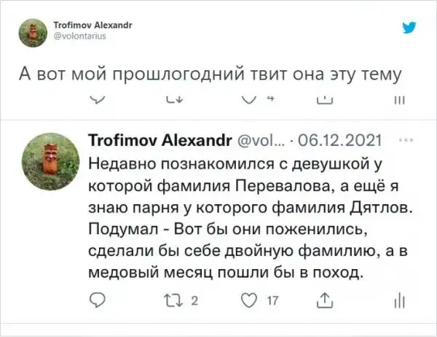The image size is (437, 337).
Task: Open the partly hidden analytics icon under the top tweet
Action: point(398,99)
